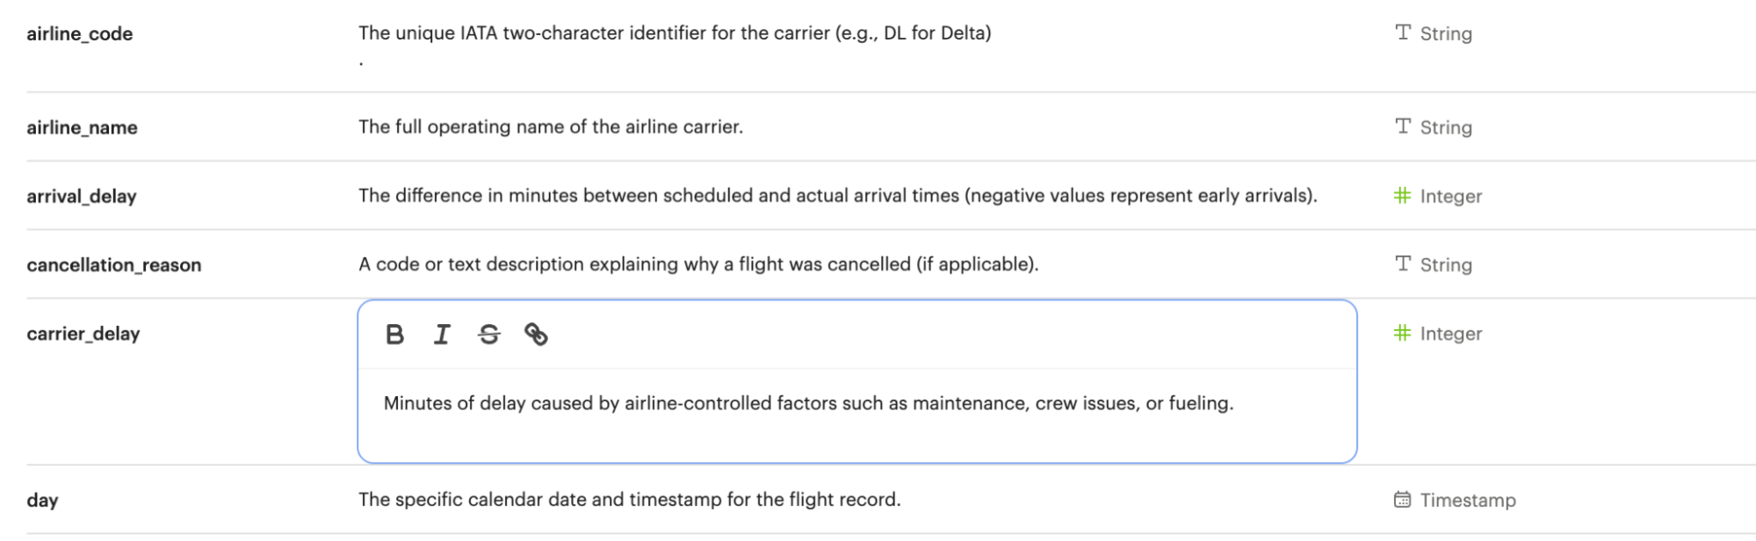The height and width of the screenshot is (541, 1756).
Task: Toggle bold formatting in description editor
Action: pyautogui.click(x=394, y=335)
